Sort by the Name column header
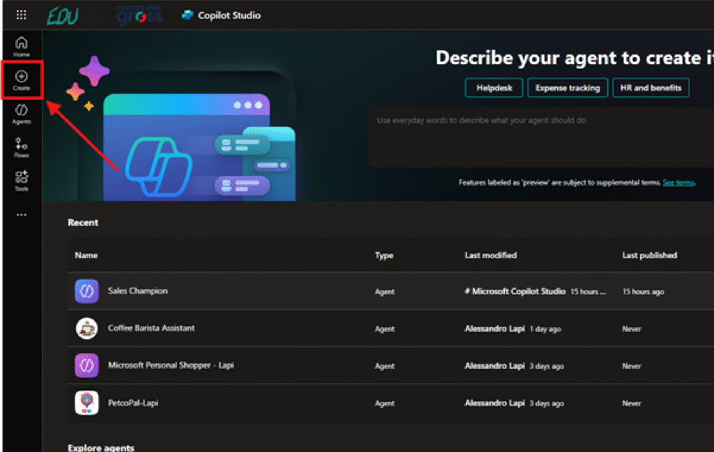This screenshot has width=714, height=452. (86, 255)
